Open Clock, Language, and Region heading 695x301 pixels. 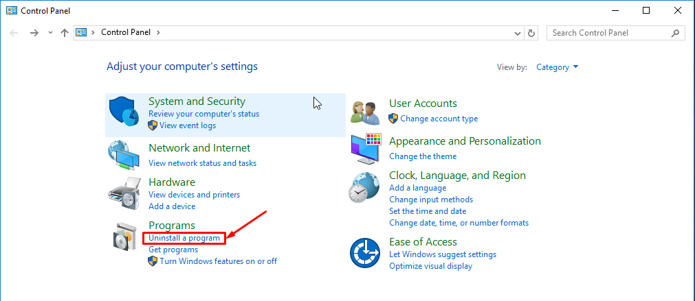tap(457, 175)
